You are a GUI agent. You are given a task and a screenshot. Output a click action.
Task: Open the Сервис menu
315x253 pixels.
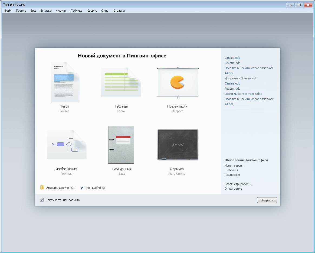coord(92,11)
